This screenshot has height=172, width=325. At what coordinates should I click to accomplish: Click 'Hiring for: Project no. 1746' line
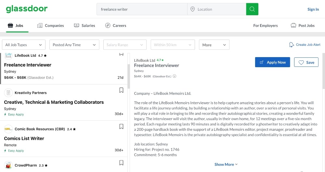[157, 149]
